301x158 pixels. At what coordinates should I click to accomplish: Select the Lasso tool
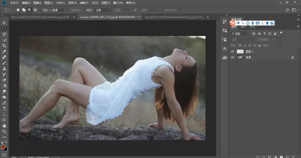click(4, 34)
